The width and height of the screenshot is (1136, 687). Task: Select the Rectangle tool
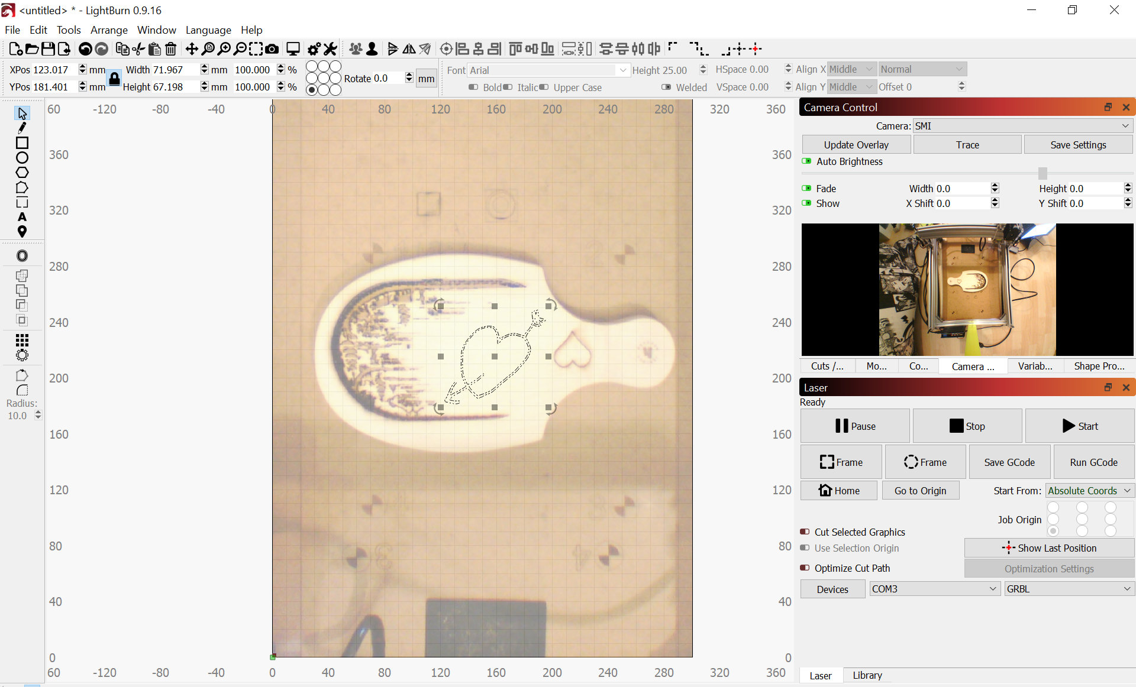(22, 143)
